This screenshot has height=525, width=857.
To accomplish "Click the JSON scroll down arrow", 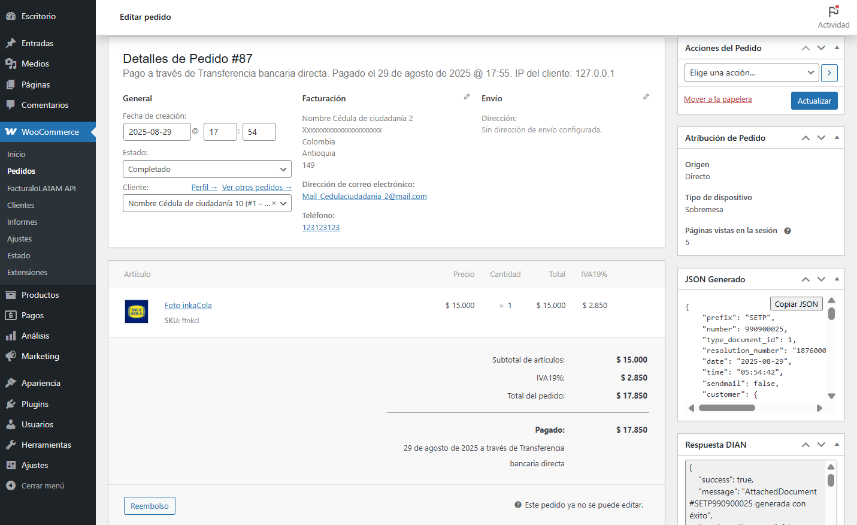I will pyautogui.click(x=831, y=396).
